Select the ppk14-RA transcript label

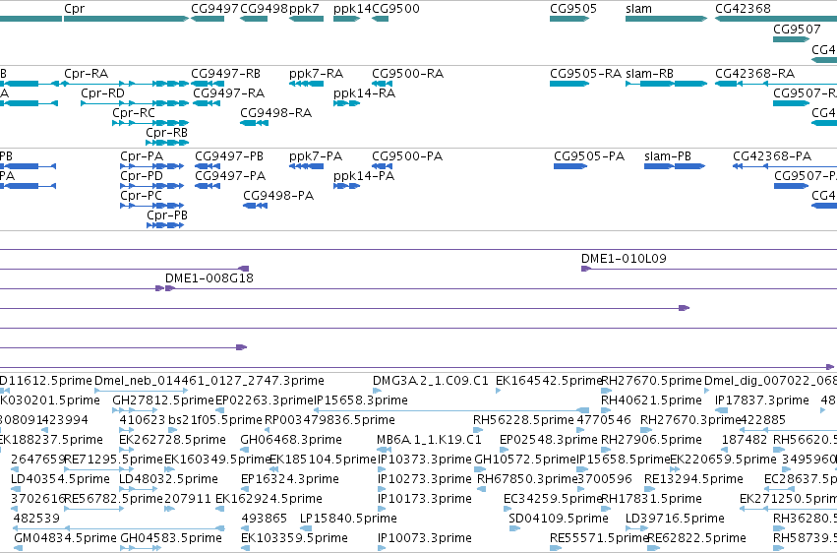pyautogui.click(x=365, y=92)
